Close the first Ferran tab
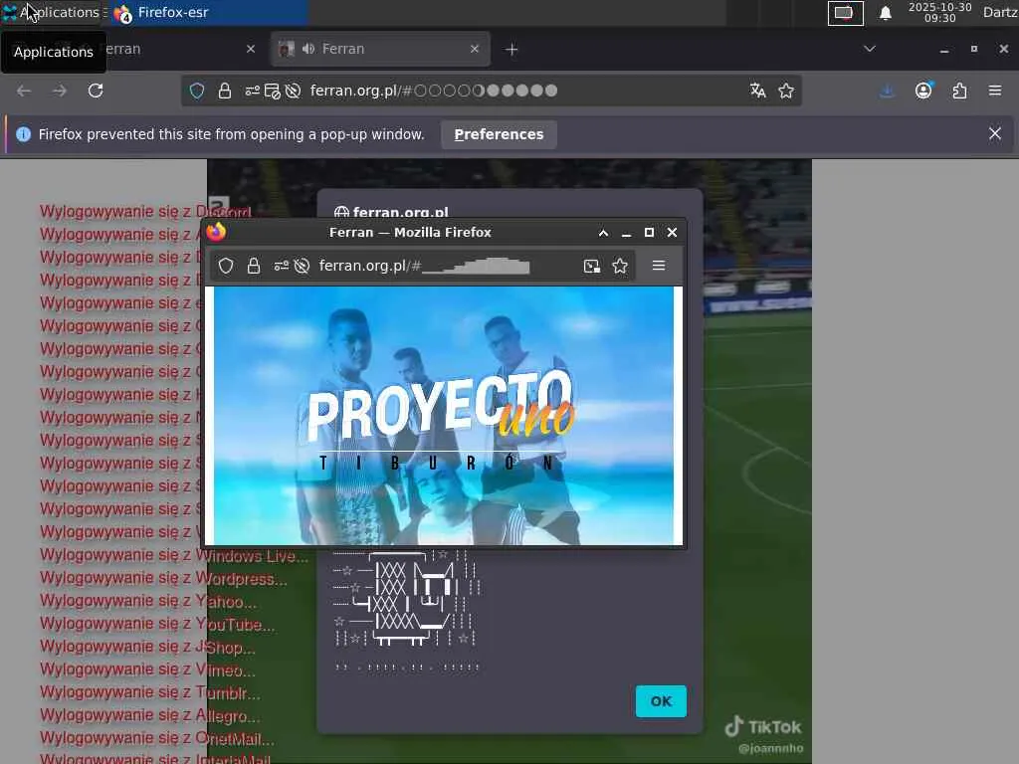1019x764 pixels. point(251,49)
